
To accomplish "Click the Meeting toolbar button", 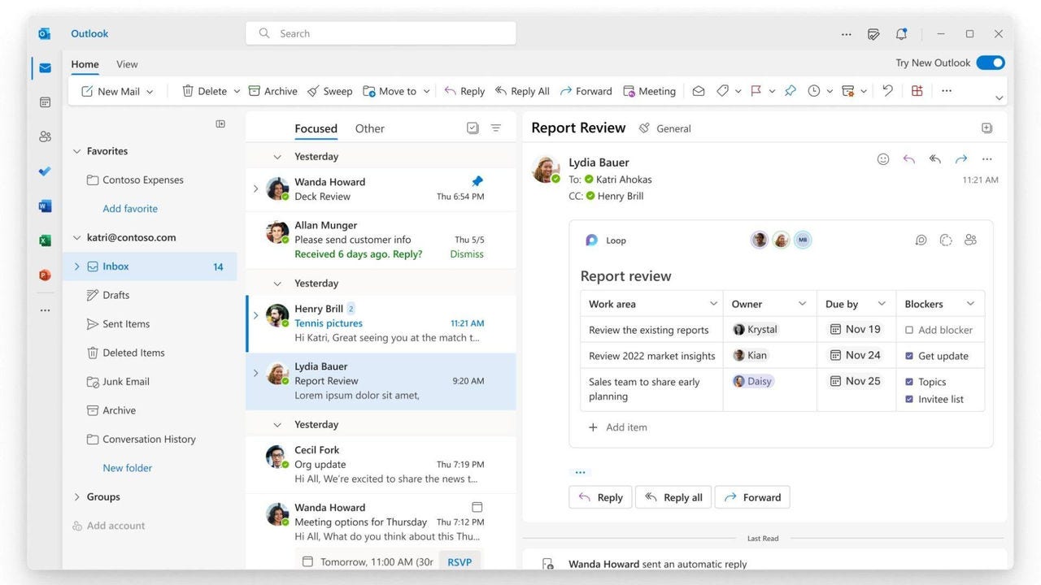I will [649, 91].
